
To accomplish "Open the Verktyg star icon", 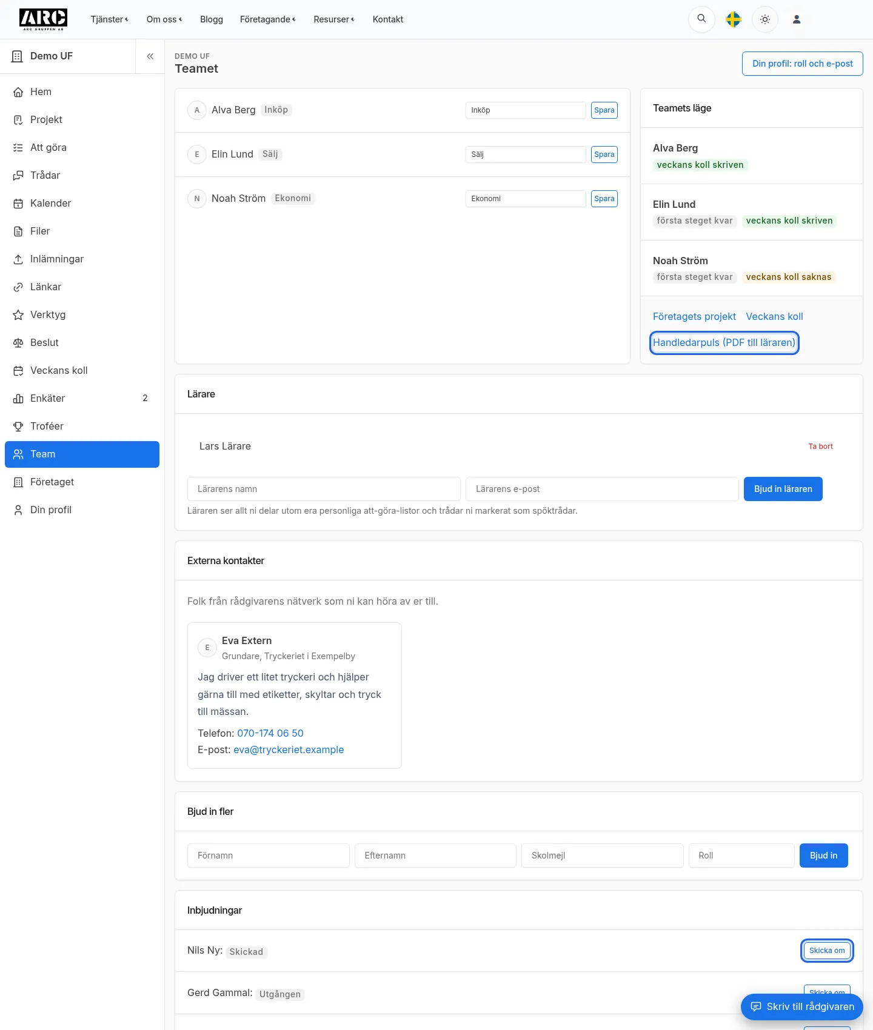I will (18, 315).
